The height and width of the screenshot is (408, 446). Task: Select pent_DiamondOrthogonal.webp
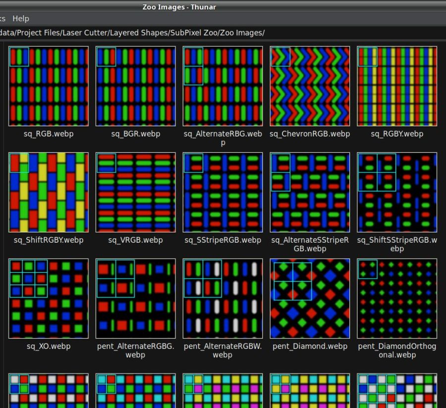[397, 298]
